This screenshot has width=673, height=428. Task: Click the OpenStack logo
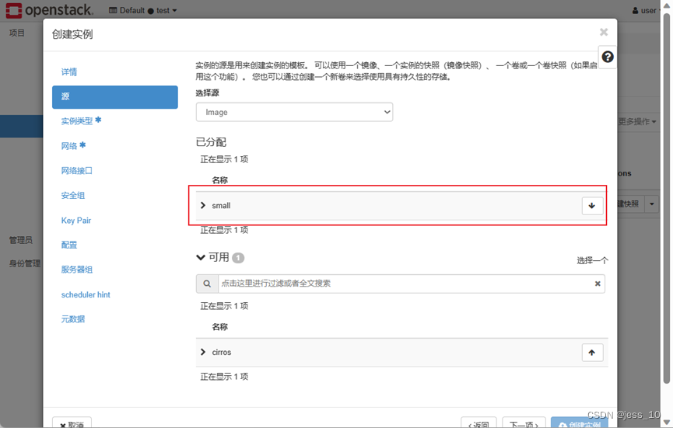pos(49,10)
